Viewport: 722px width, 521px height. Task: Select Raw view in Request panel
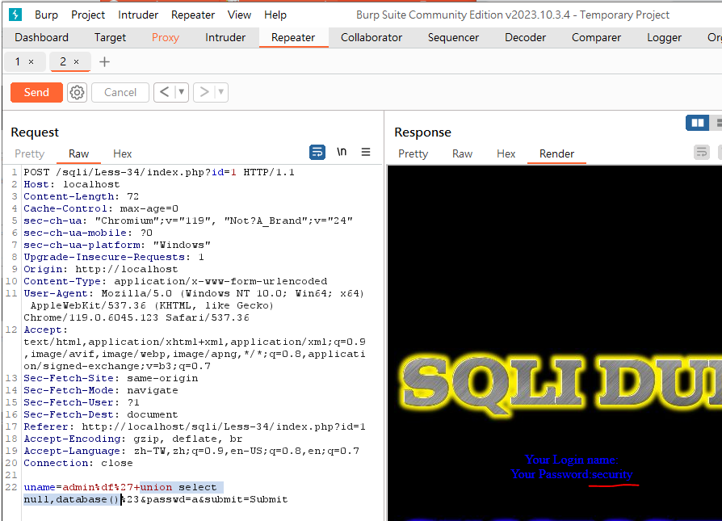coord(78,153)
